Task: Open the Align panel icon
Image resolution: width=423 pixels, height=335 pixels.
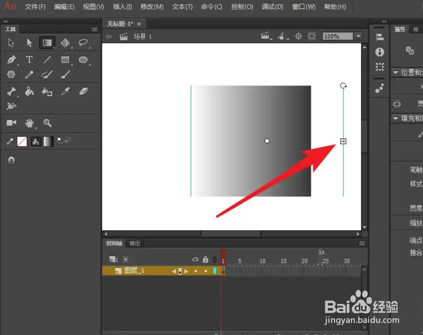Action: click(380, 37)
